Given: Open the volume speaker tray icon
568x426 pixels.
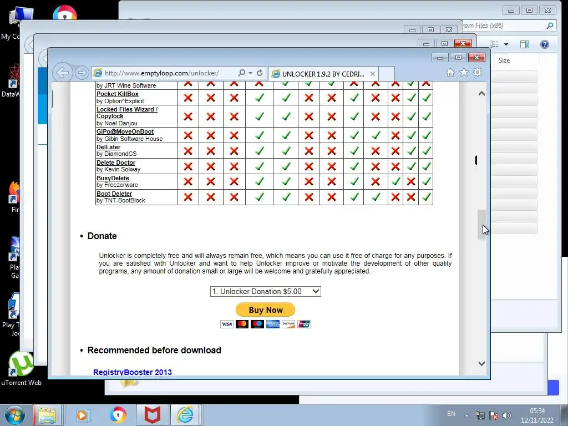Looking at the screenshot, I should pos(507,415).
